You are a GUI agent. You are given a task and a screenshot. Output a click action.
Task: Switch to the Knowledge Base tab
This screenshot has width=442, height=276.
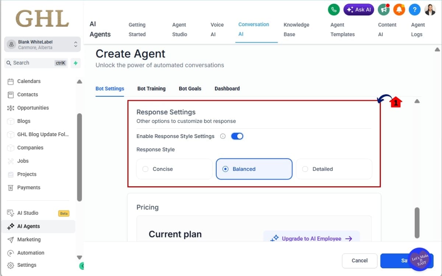(297, 29)
